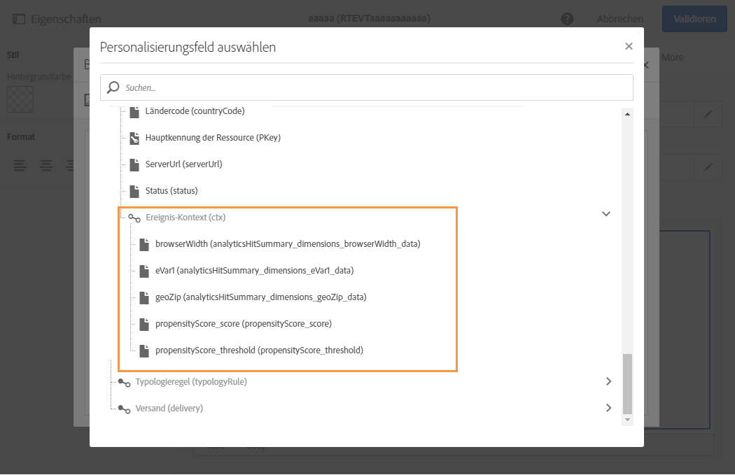Click the Validieren button
Viewport: 735px width, 475px height.
[694, 19]
